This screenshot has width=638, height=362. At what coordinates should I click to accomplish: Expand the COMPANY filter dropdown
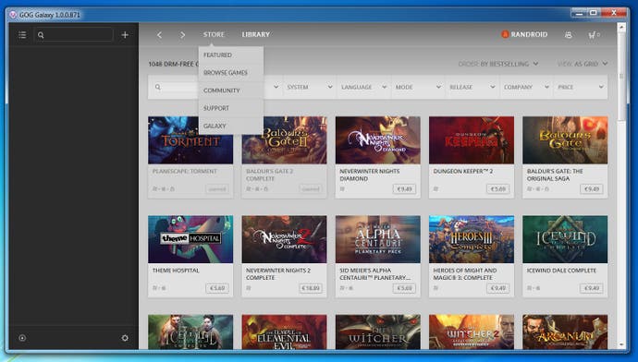point(526,87)
